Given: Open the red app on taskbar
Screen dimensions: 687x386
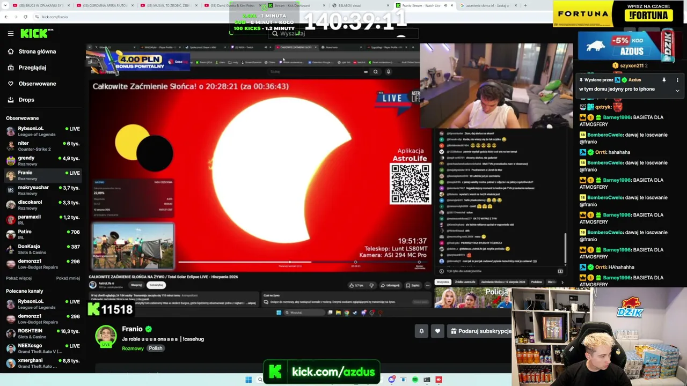Looking at the screenshot, I should point(438,380).
